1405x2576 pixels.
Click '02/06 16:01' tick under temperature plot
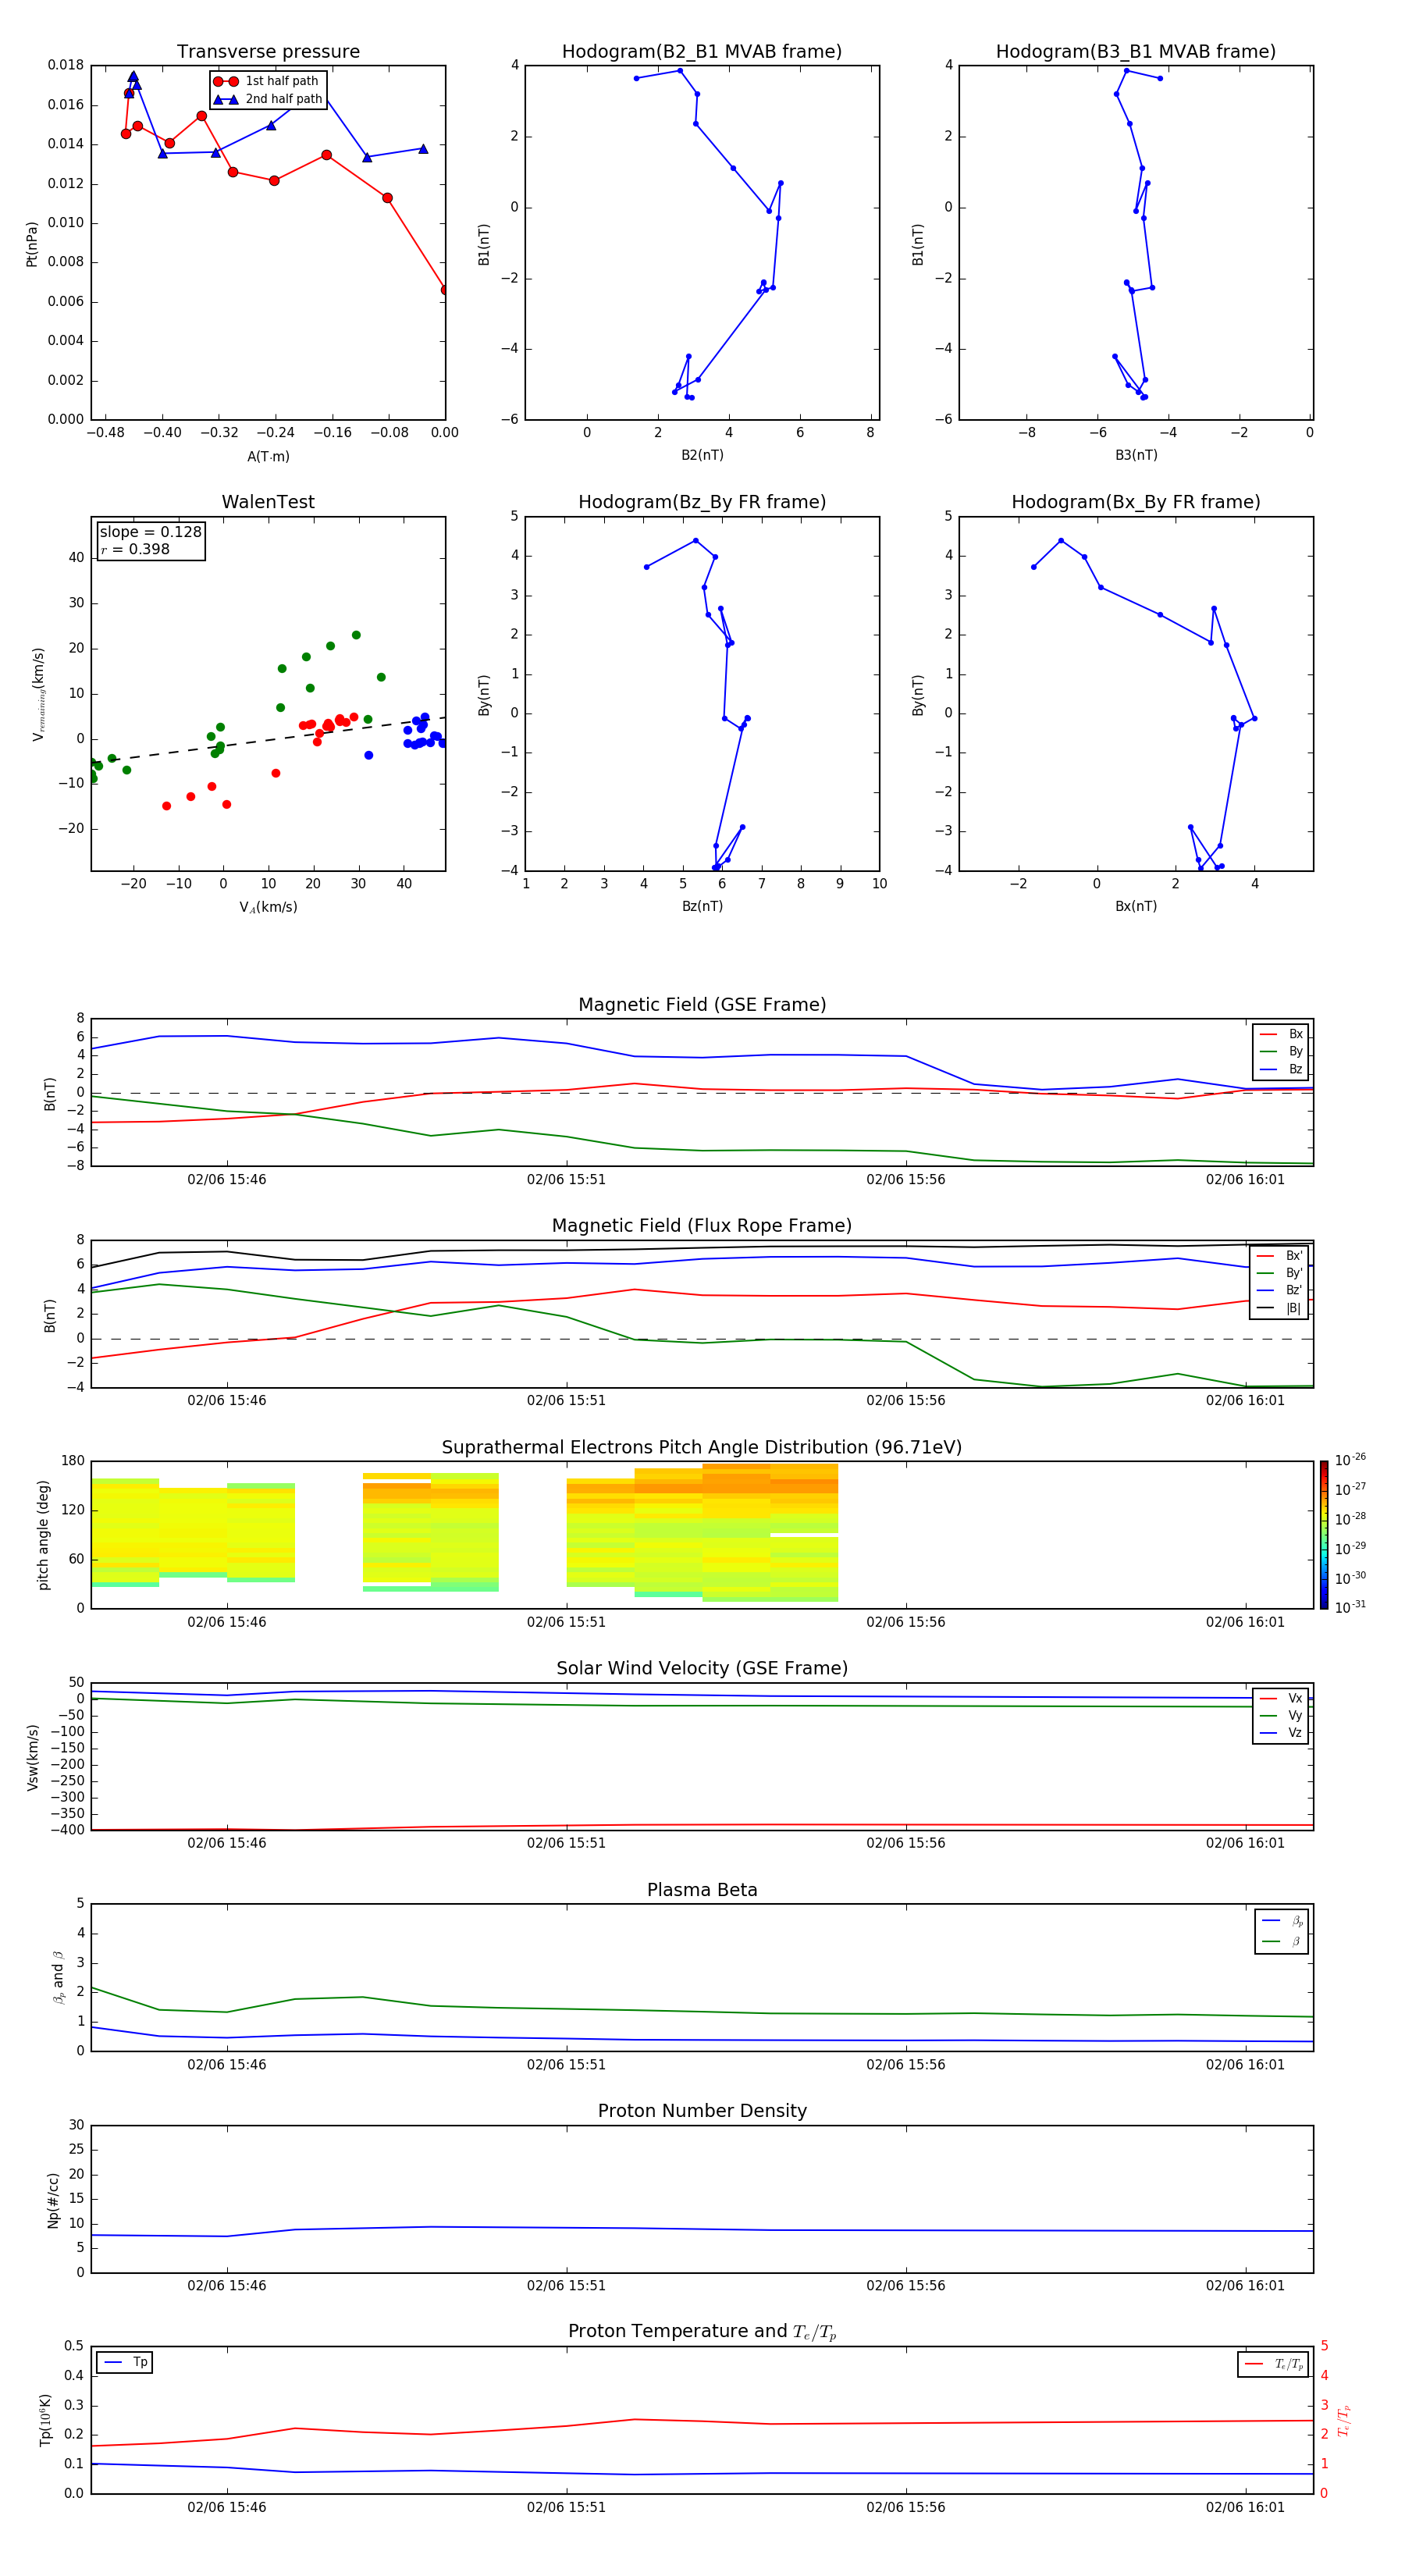(1245, 2507)
